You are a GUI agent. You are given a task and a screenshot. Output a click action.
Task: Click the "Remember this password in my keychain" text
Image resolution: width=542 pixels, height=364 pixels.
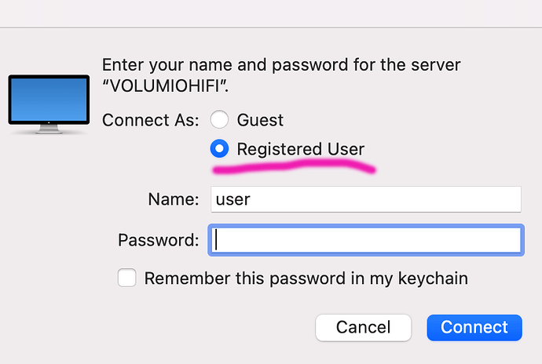pos(306,278)
